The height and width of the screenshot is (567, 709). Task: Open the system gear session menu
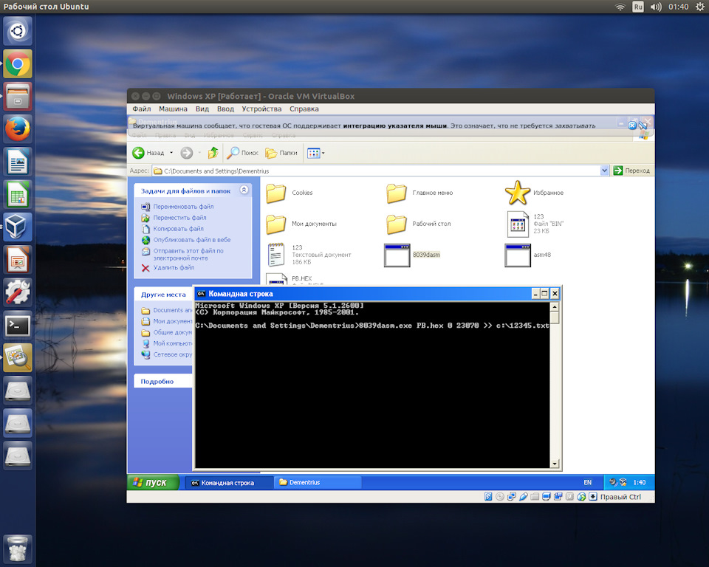tap(699, 7)
